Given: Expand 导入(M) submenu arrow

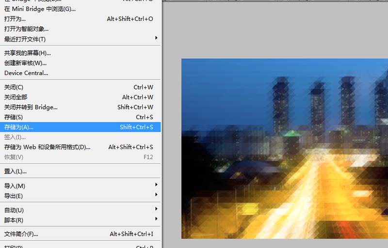Looking at the screenshot, I should click(x=156, y=185).
